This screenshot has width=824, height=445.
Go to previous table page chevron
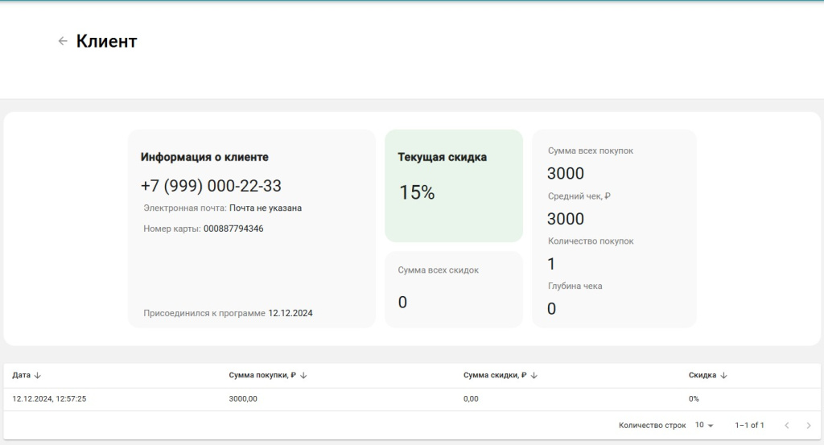(786, 425)
